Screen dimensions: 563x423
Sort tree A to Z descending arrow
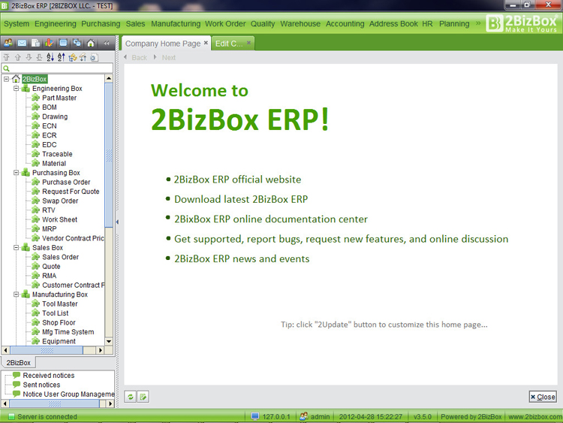tap(50, 57)
